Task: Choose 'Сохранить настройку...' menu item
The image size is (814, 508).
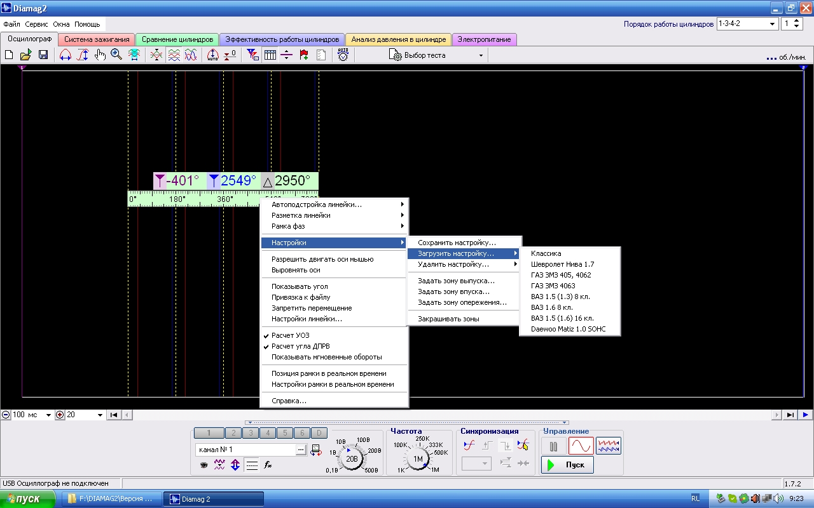Action: [464, 243]
